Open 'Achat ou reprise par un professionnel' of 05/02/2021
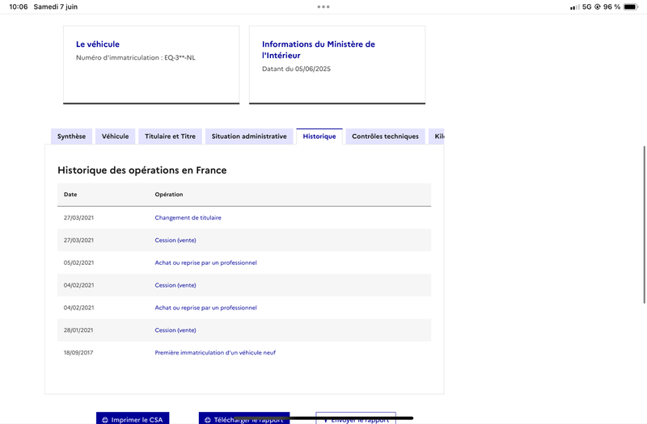 (205, 262)
